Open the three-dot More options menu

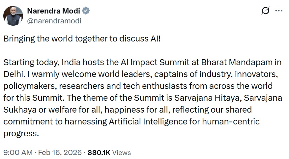point(279,11)
